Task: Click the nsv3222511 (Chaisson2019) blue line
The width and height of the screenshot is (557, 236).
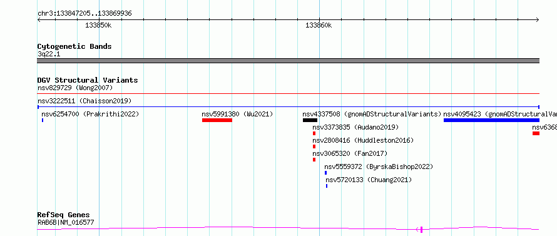Action: [x=289, y=106]
